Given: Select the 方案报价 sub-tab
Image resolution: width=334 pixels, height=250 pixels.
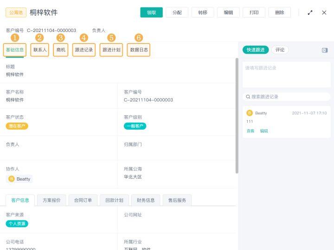Looking at the screenshot, I should (x=51, y=200).
